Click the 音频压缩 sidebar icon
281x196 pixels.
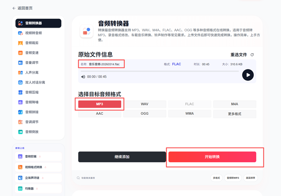click(x=20, y=92)
